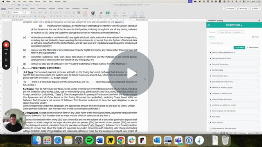The height and width of the screenshot is (147, 262).
Task: Open Google Chrome from the dock
Action: tap(121, 140)
